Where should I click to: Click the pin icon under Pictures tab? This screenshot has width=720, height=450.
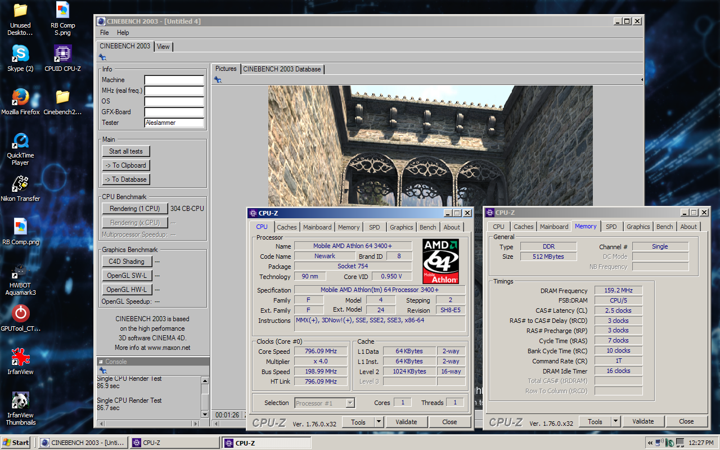(x=218, y=80)
